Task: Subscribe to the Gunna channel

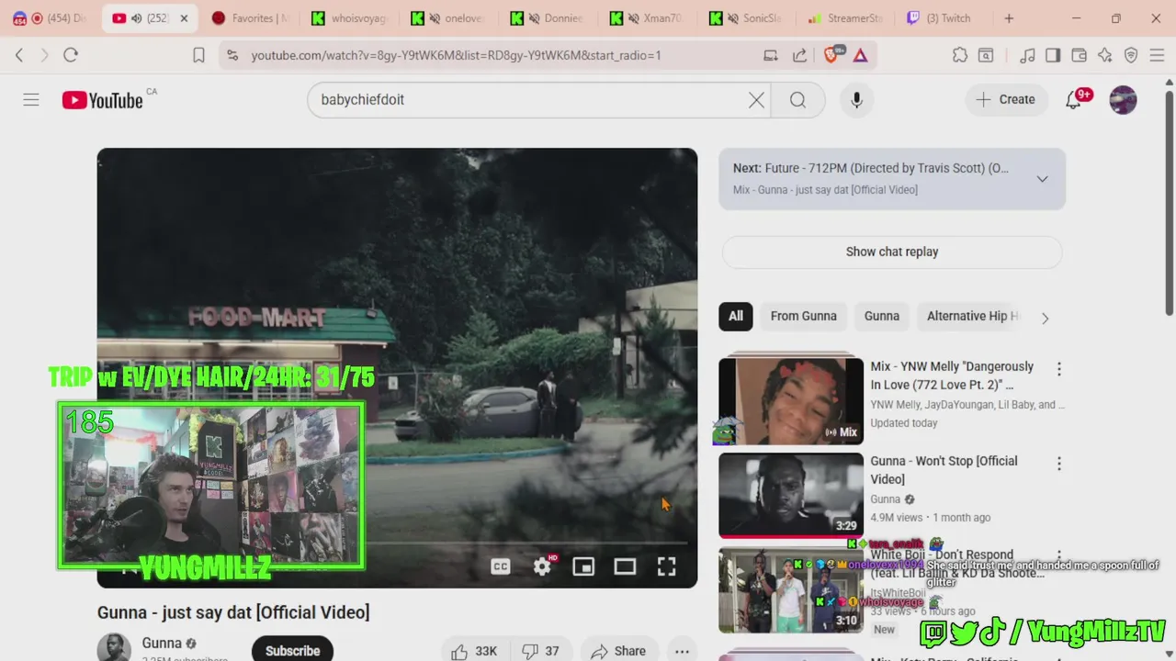Action: [x=292, y=650]
